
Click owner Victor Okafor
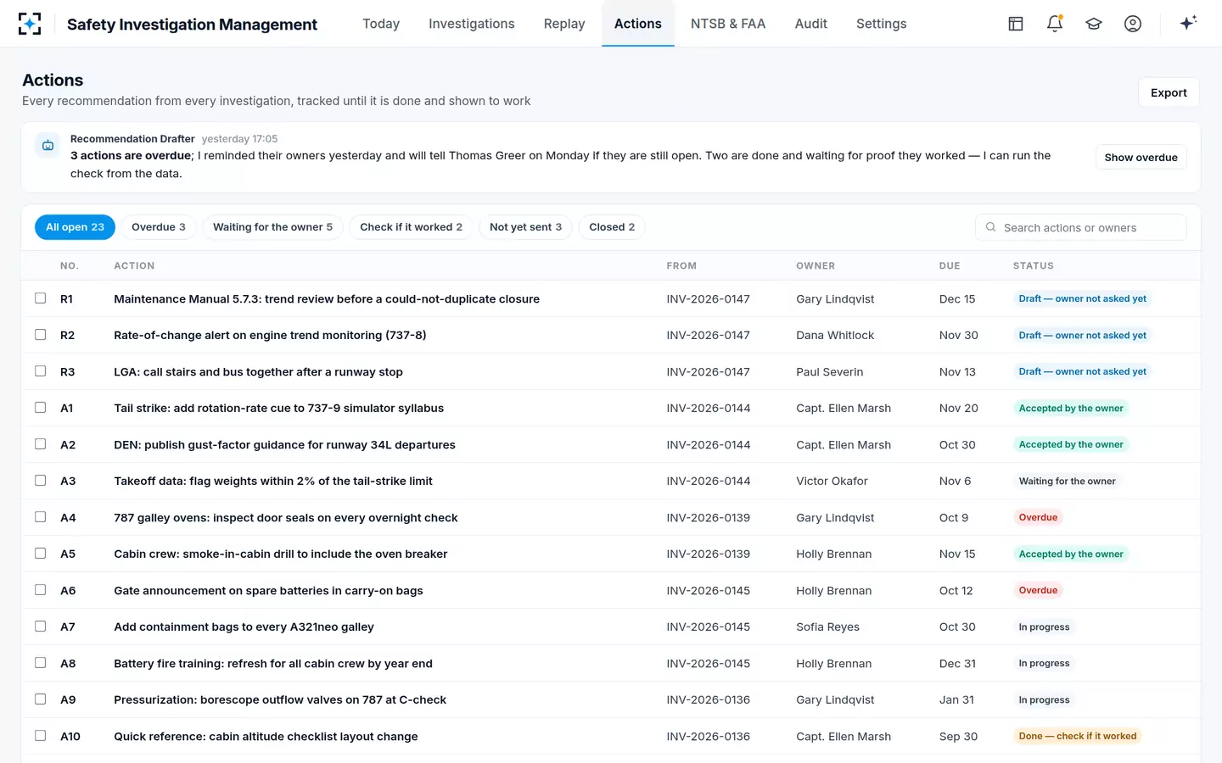click(x=832, y=481)
